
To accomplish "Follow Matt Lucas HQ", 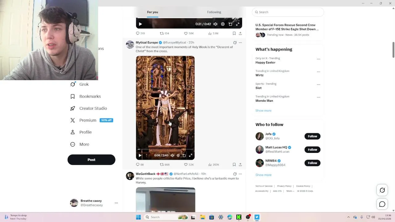I will pyautogui.click(x=312, y=150).
